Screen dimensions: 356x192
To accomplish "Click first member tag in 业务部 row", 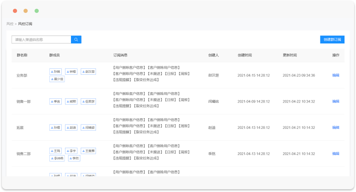I will click(55, 72).
